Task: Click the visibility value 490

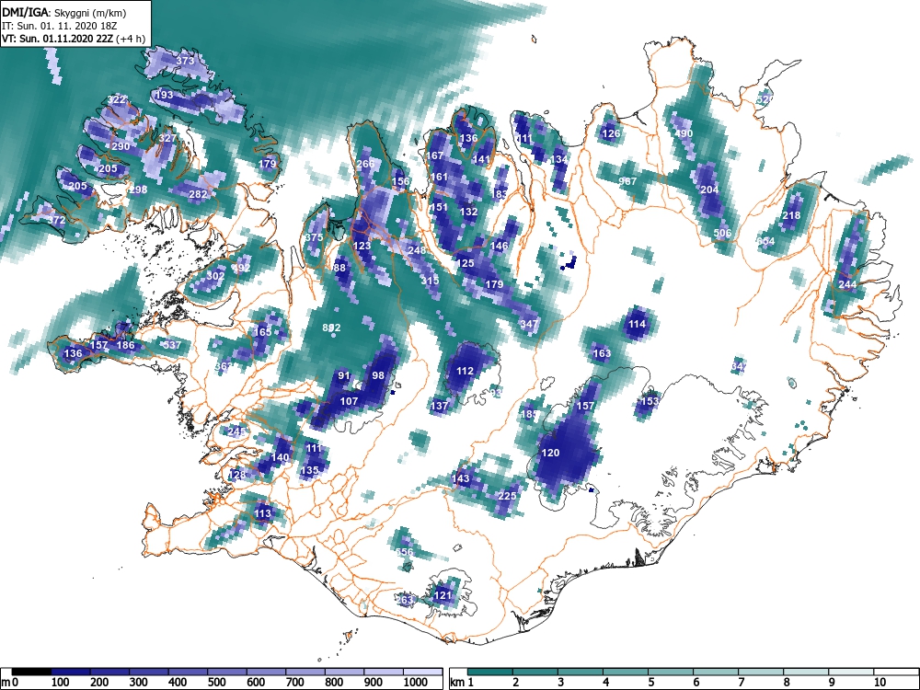Action: tap(684, 133)
